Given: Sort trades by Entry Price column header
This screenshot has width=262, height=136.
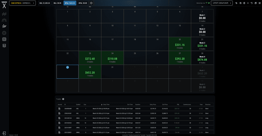Looking at the screenshot, I should [x=153, y=104].
